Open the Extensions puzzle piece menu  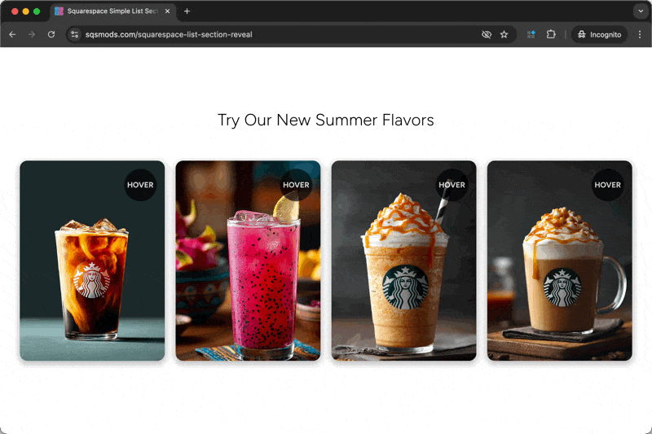click(551, 34)
